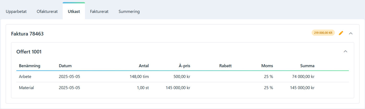Click the 74 000,00 kr sum cell
This screenshot has height=109, width=365.
pos(303,77)
